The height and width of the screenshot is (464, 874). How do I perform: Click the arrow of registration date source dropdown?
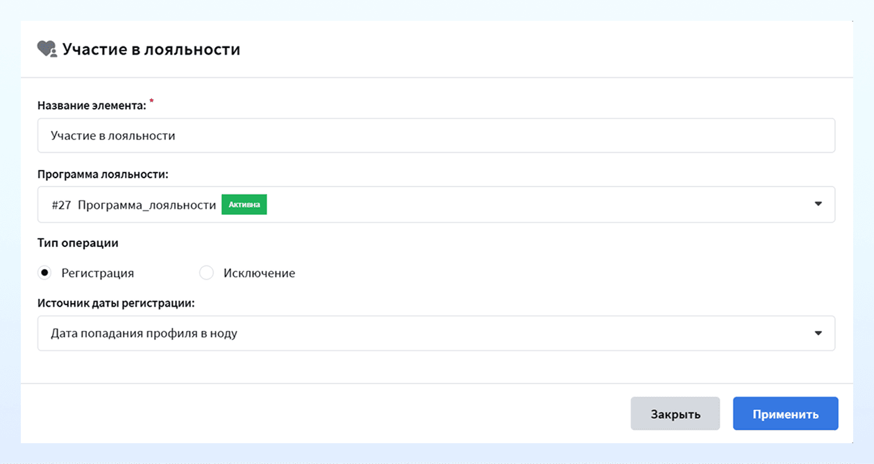818,333
